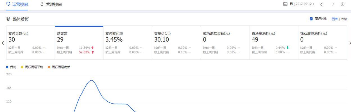351x112 pixels.
Task: Switch view to 图表
Action: (335, 19)
